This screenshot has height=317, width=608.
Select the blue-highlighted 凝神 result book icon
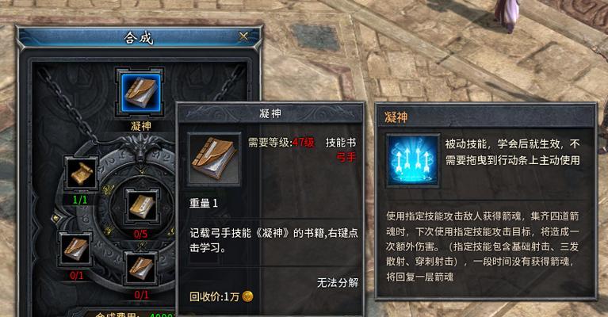tap(140, 93)
